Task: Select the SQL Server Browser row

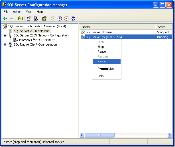Action: (x=126, y=32)
